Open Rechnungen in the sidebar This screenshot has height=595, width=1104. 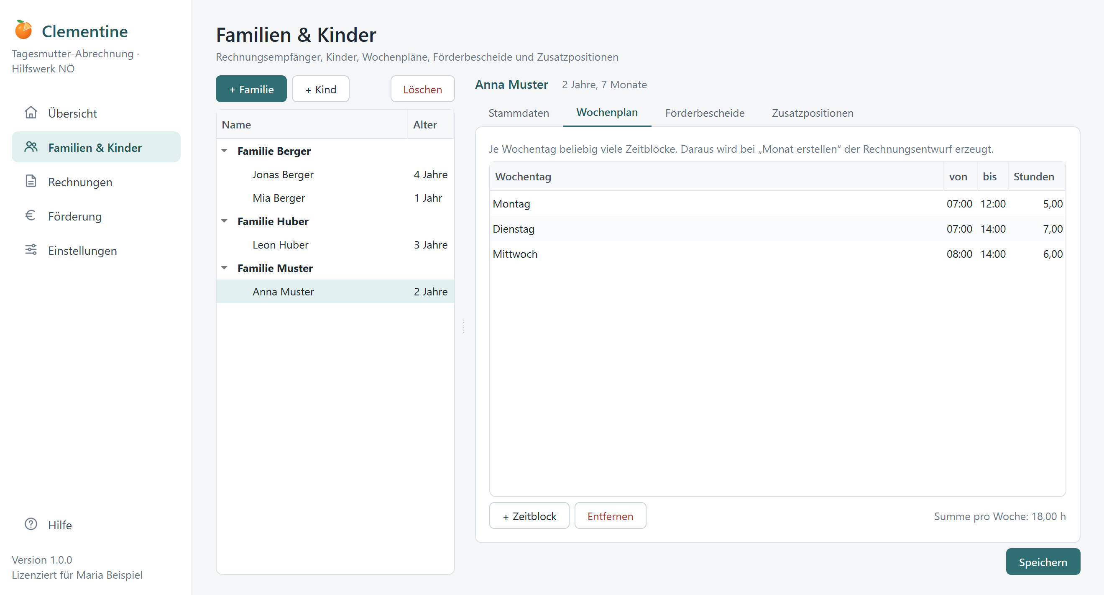point(96,182)
